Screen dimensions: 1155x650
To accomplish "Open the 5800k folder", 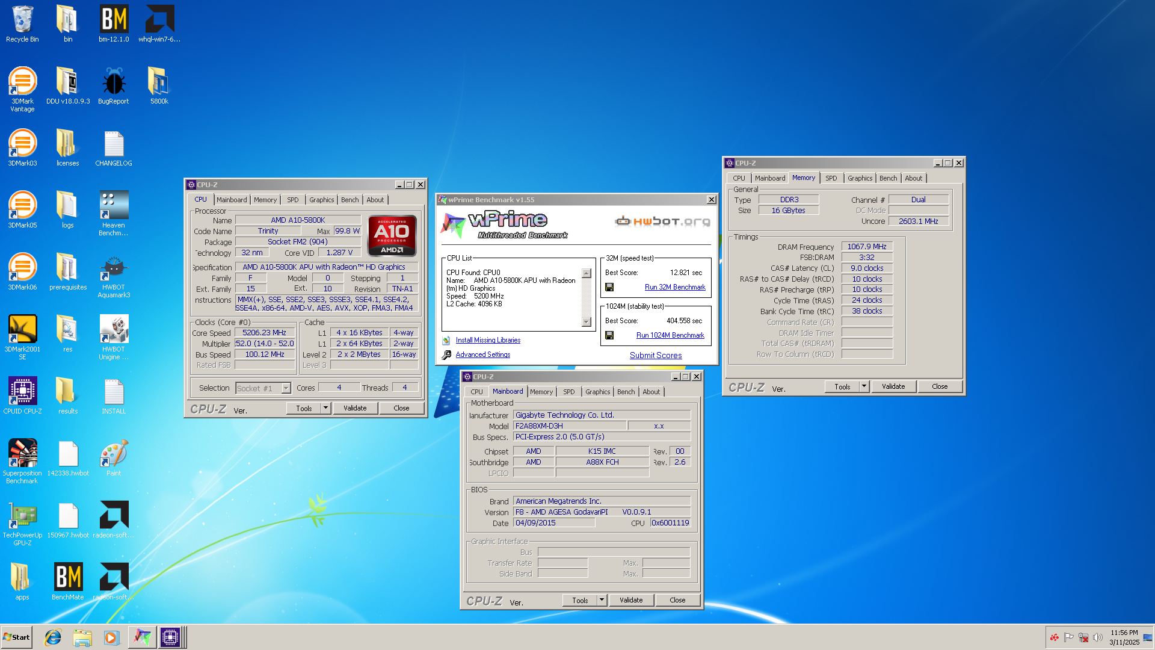I will click(x=159, y=85).
